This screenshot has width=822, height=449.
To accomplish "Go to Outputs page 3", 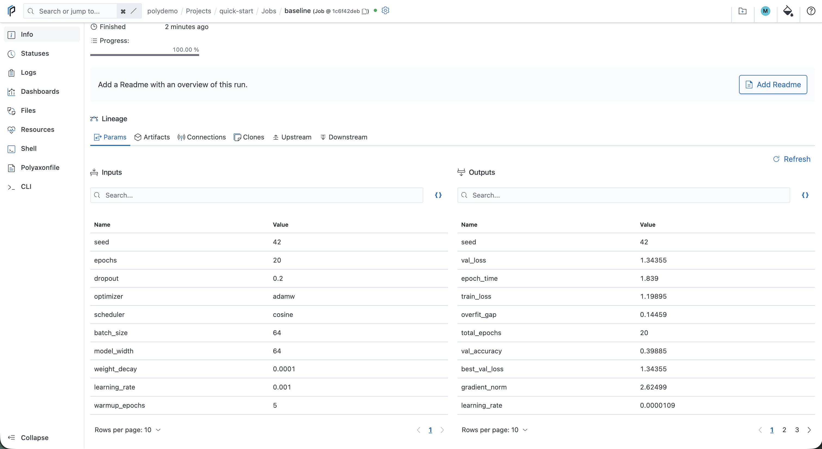I will click(x=797, y=430).
